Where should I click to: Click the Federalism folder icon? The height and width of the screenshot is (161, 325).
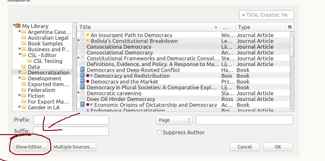[24, 90]
